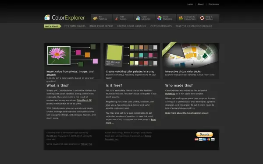Click 'Create matching color palettes in a snap'
The image size is (263, 164).
pos(130,71)
